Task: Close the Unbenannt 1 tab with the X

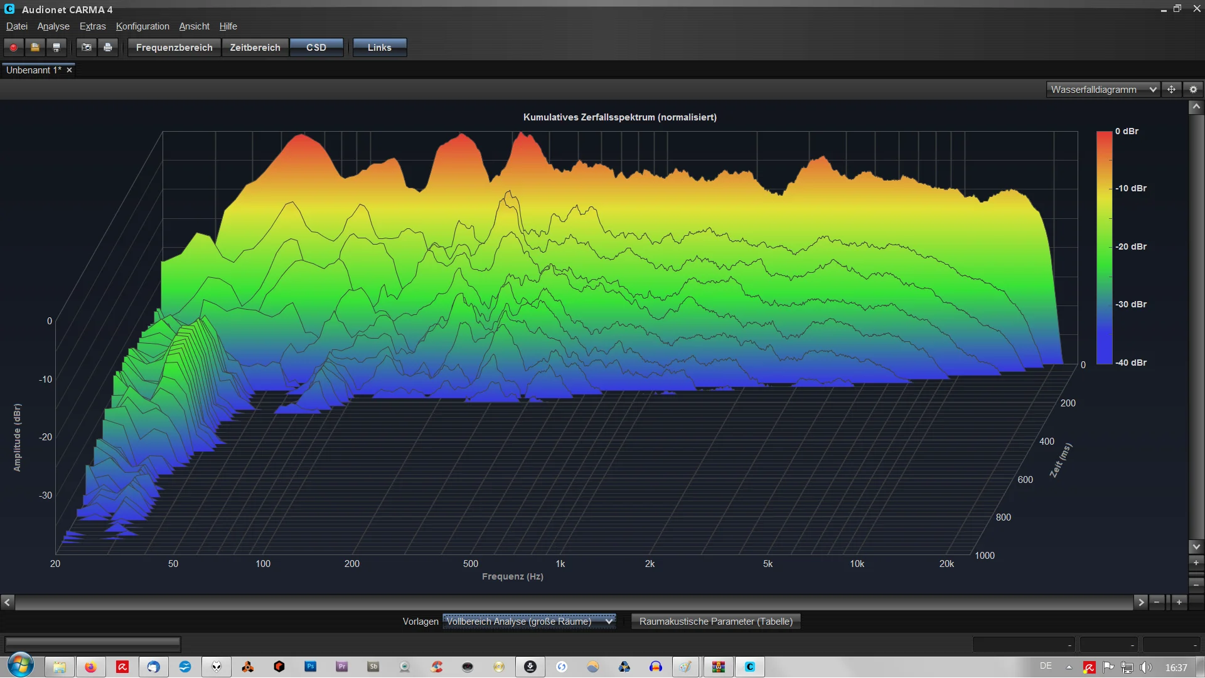Action: pos(69,70)
